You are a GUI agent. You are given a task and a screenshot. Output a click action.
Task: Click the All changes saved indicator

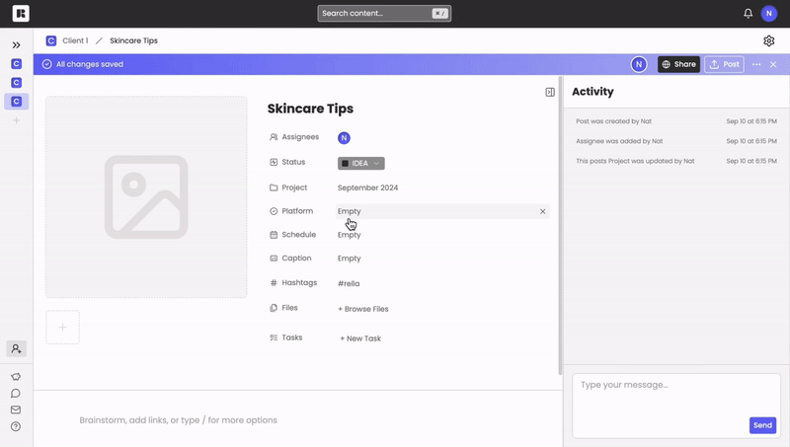pyautogui.click(x=83, y=64)
